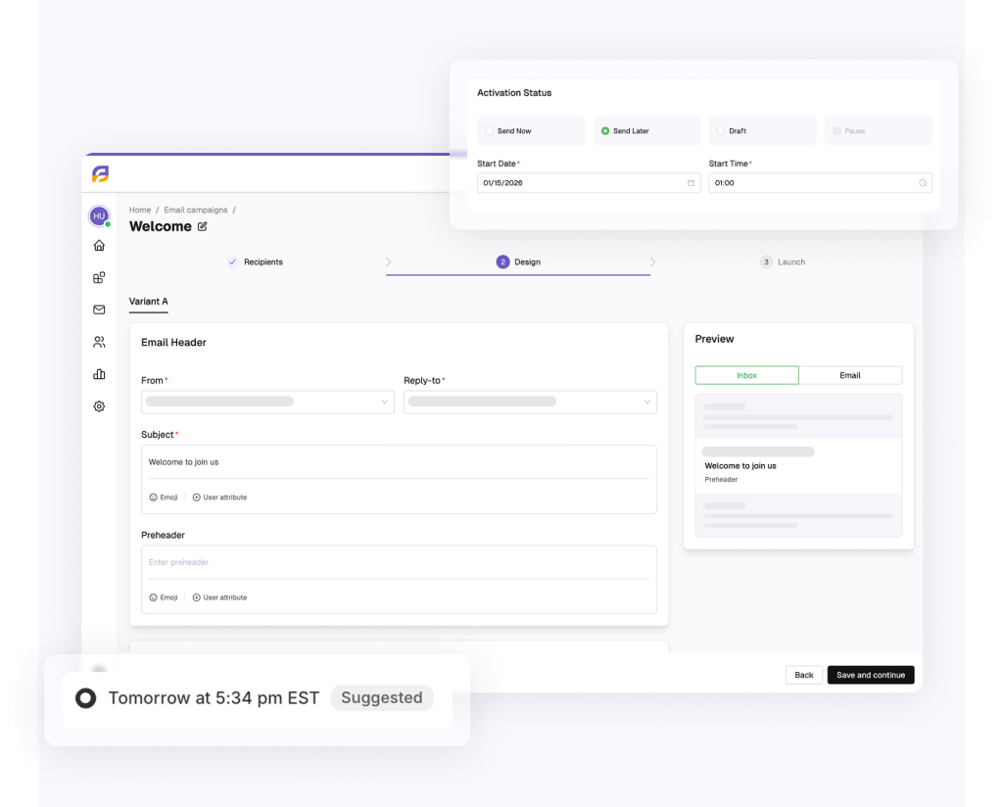Image resolution: width=1003 pixels, height=807 pixels.
Task: Click the Emoji button under Subject
Action: tap(164, 498)
